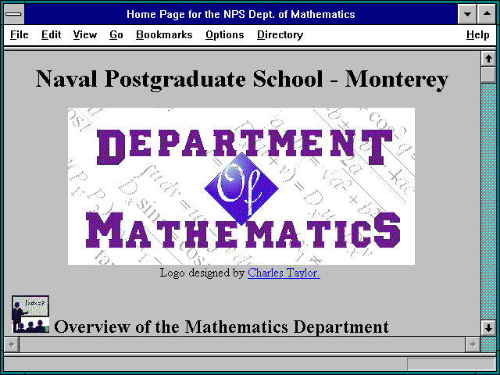
Task: Open the File menu
Action: [19, 34]
